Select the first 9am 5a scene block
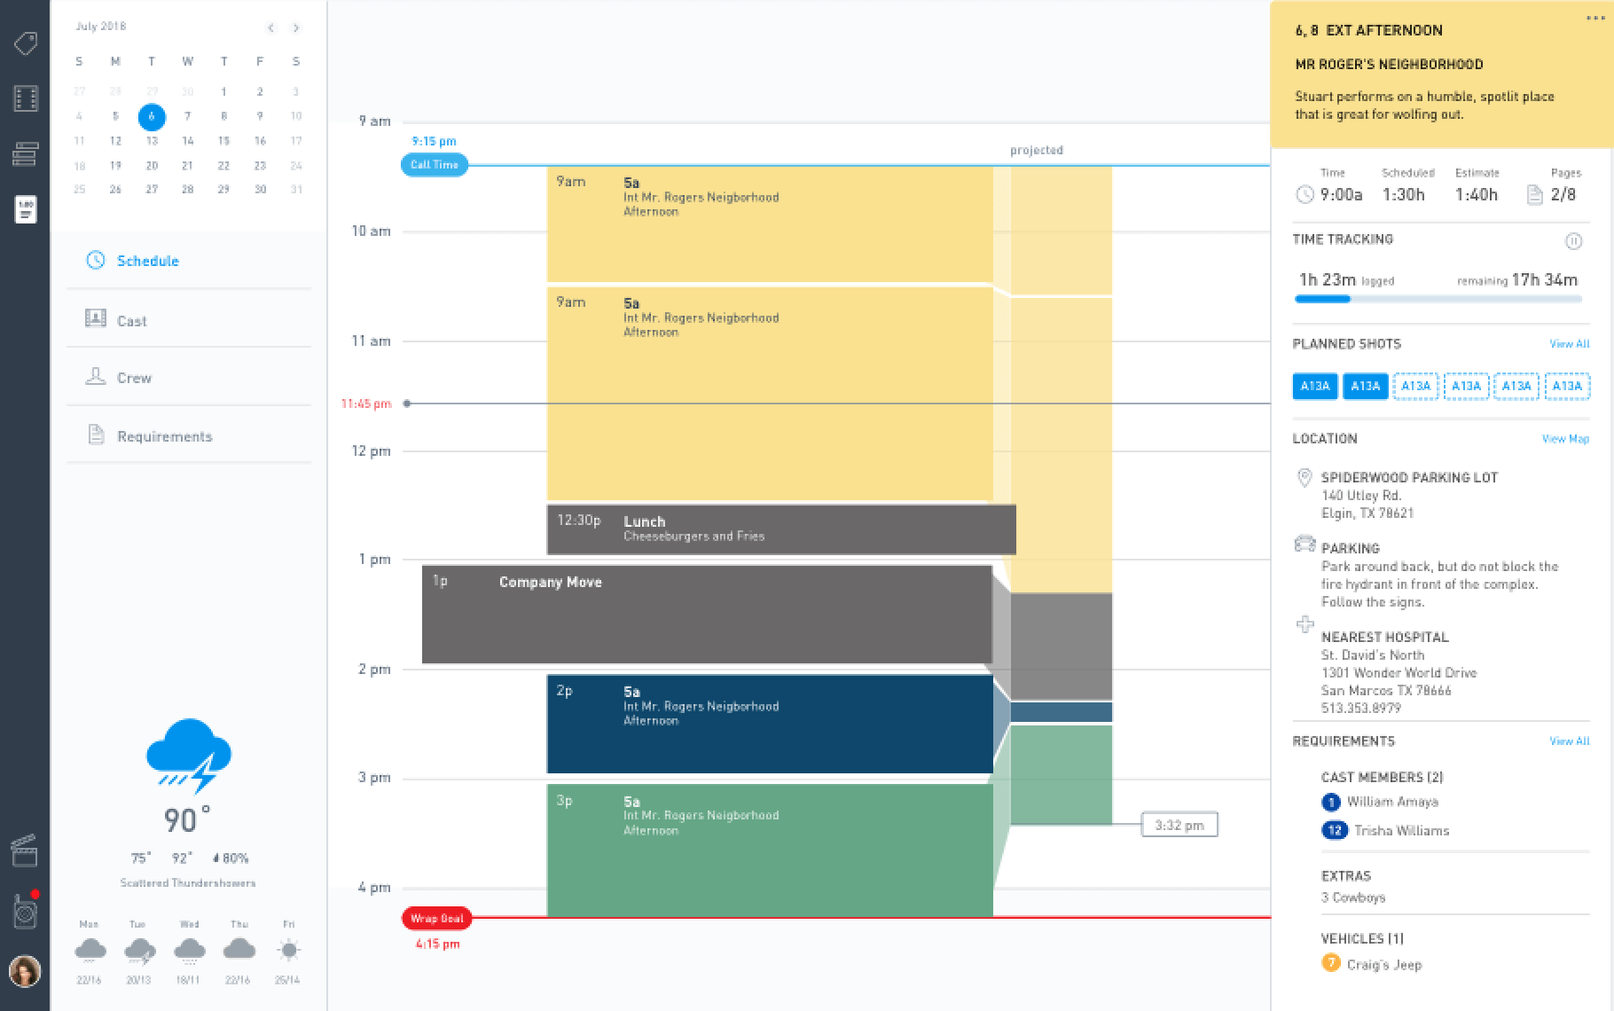This screenshot has height=1011, width=1614. (x=770, y=224)
